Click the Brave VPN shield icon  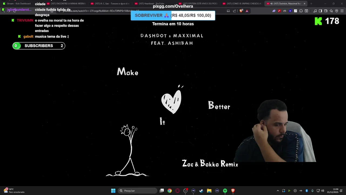coord(337,11)
